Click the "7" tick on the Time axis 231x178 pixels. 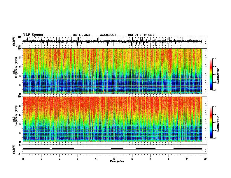coord(150,159)
